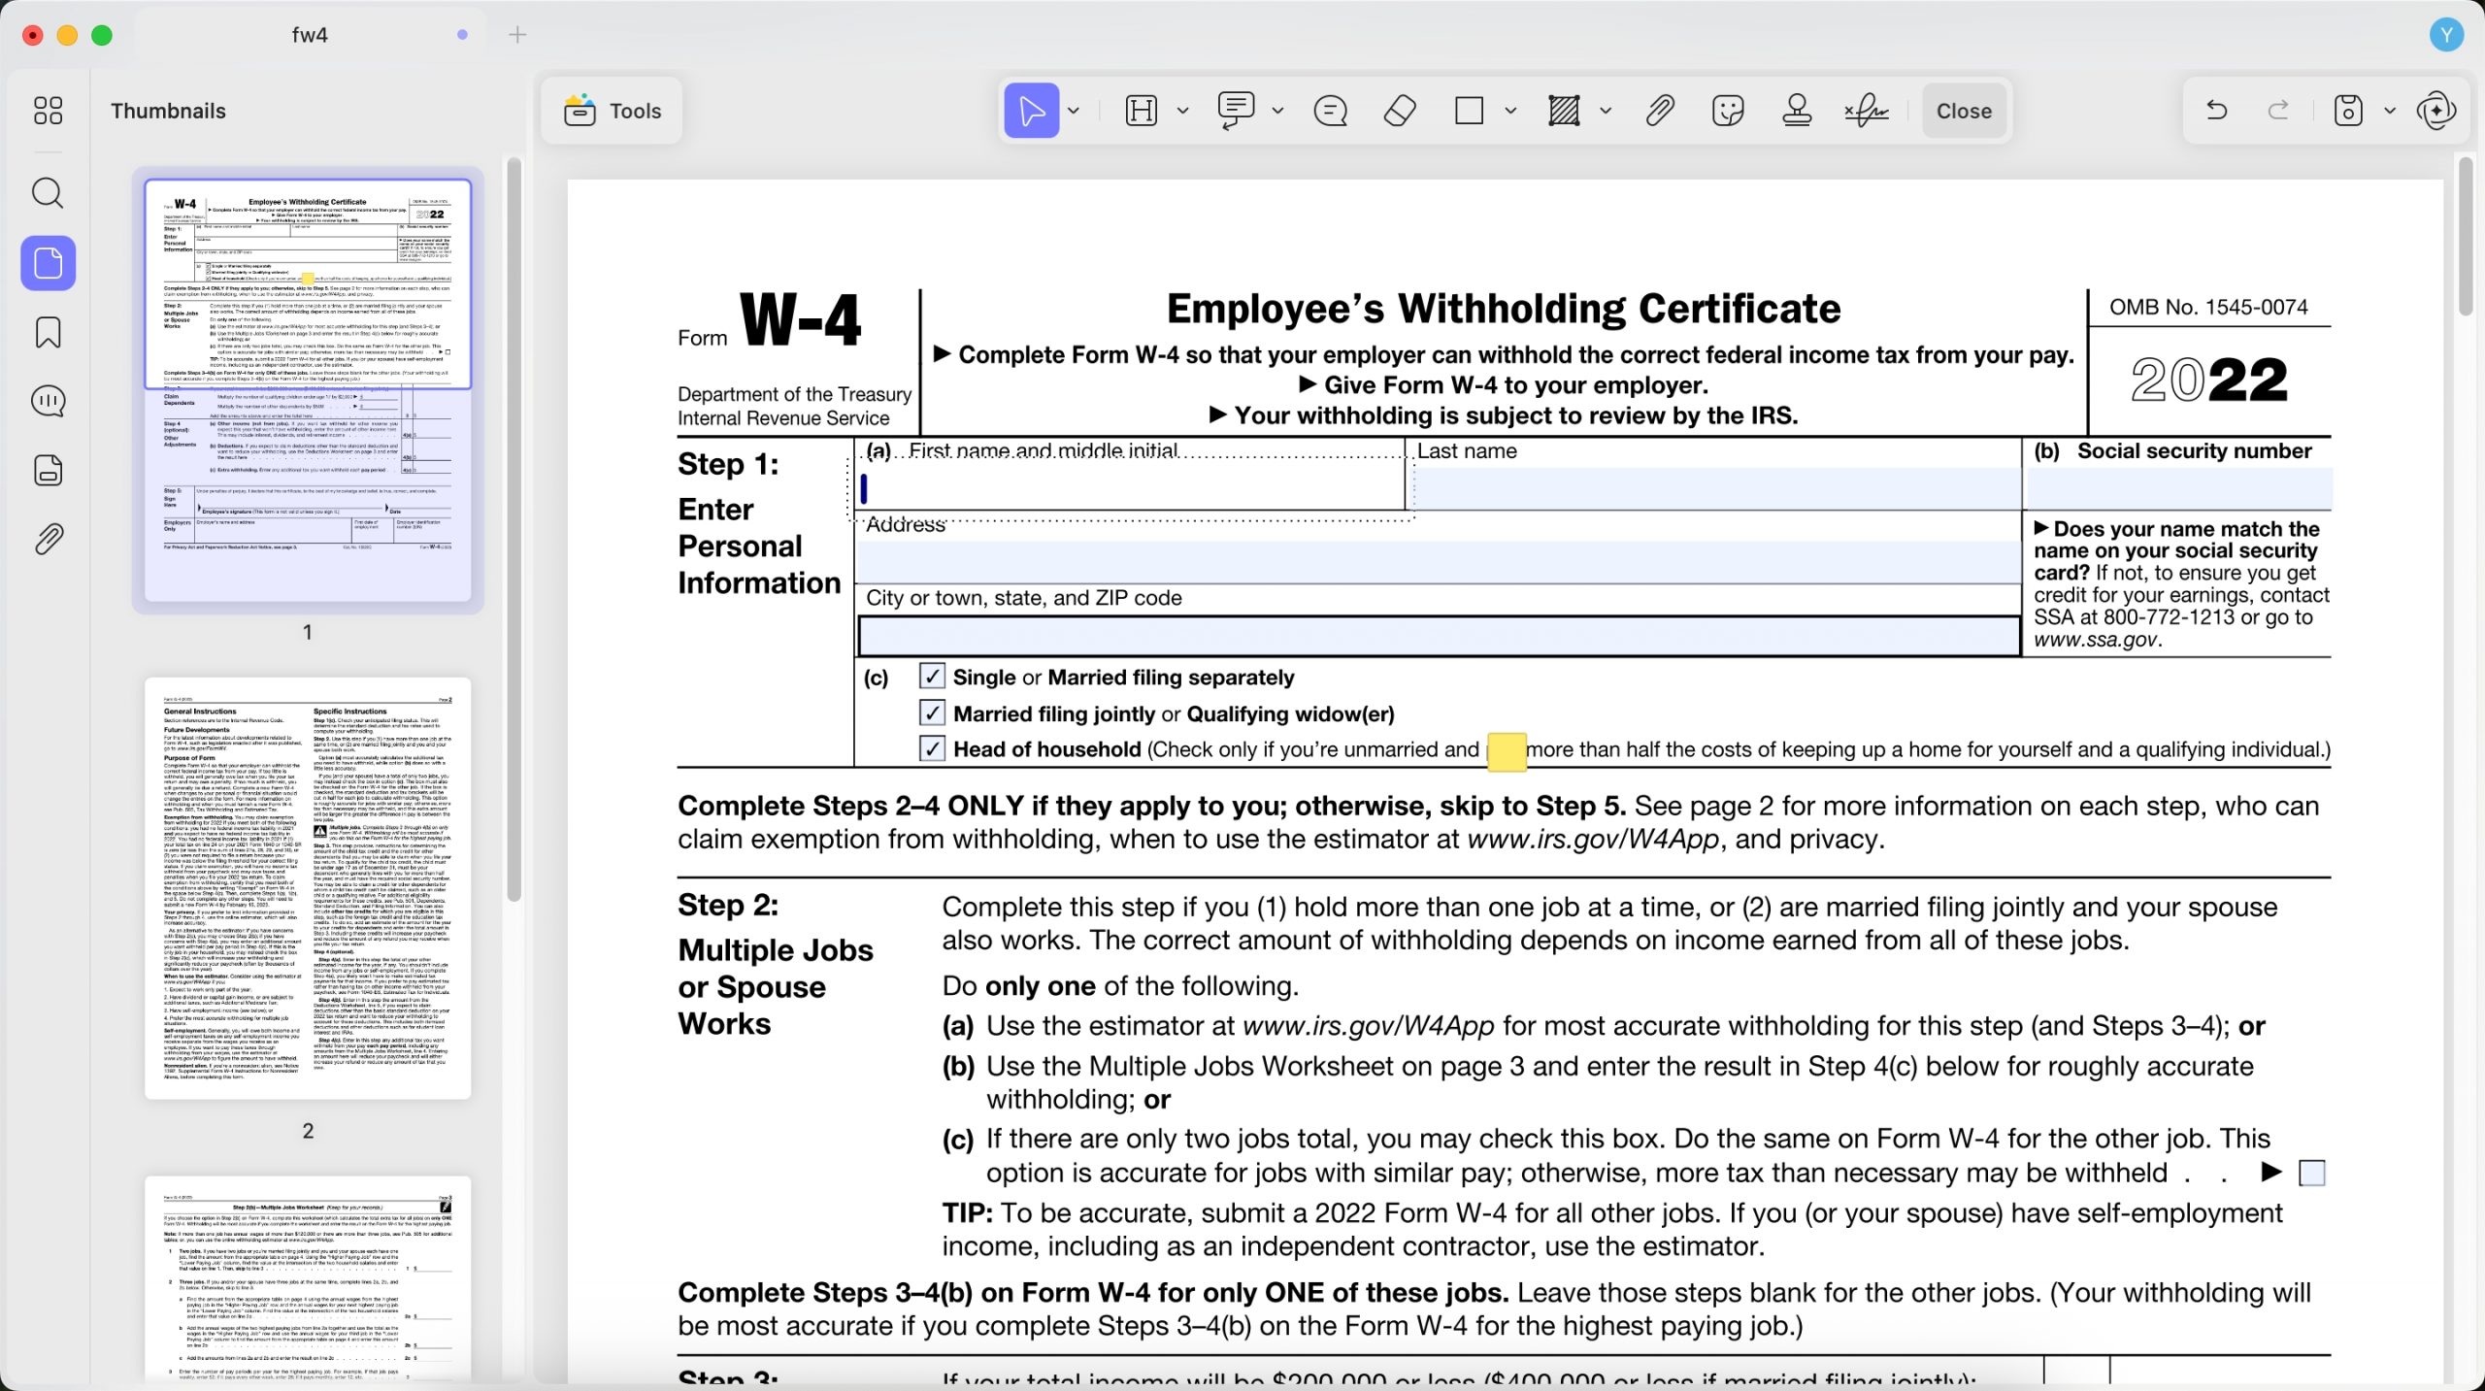The width and height of the screenshot is (2485, 1391).
Task: Expand the area highlight tool dropdown
Action: click(1606, 111)
